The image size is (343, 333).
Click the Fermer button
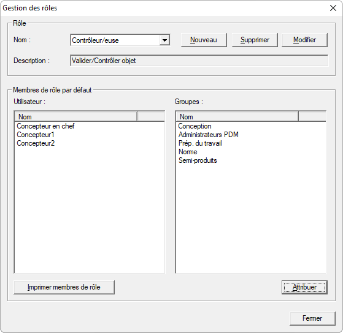[312, 318]
